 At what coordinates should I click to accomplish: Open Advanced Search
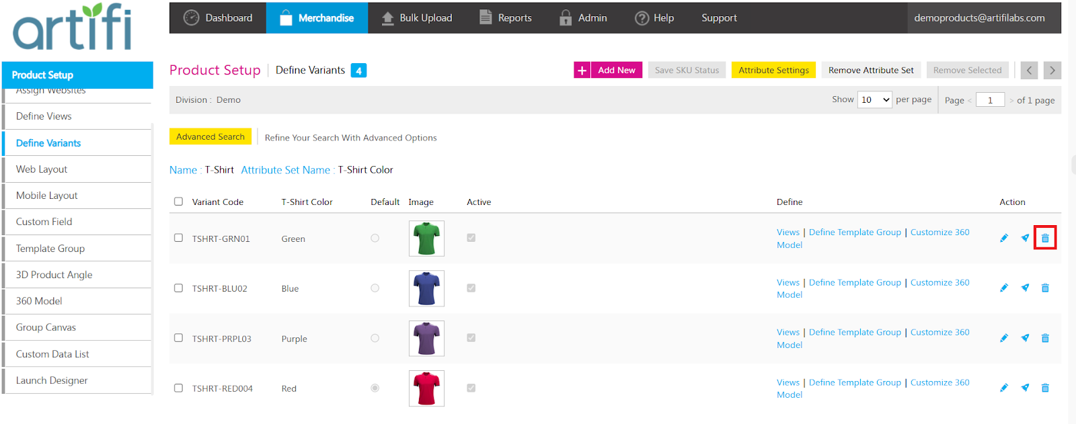click(210, 136)
